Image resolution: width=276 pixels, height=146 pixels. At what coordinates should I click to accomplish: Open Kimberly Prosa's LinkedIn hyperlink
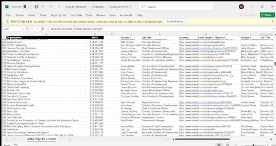pos(201,90)
